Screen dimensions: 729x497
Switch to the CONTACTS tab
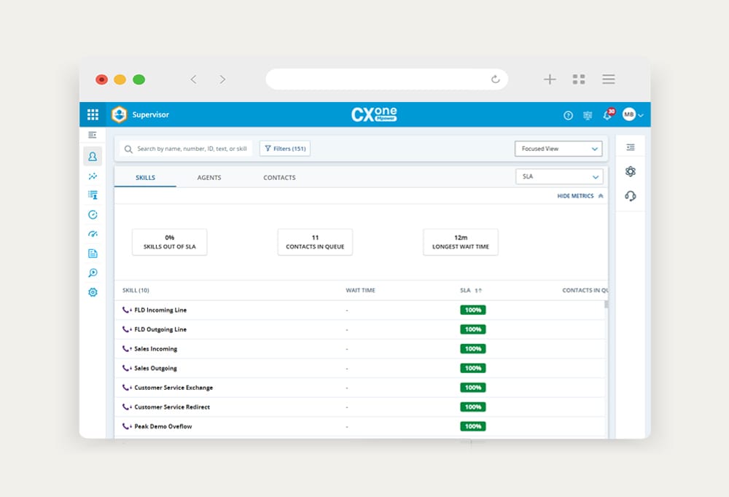coord(279,178)
